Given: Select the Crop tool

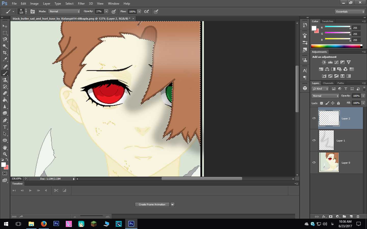Looking at the screenshot, I should [5, 53].
